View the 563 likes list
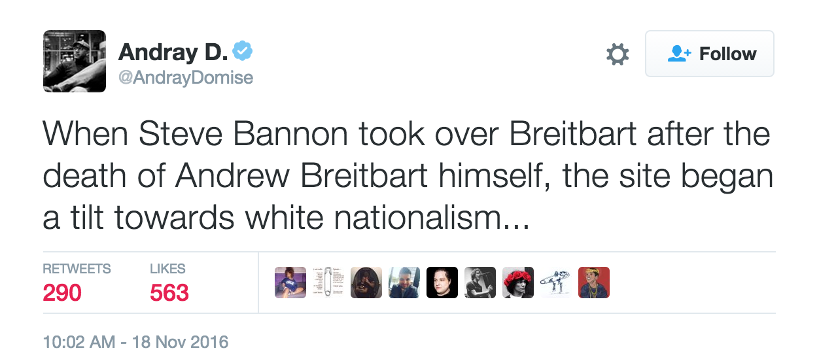The height and width of the screenshot is (361, 819). pyautogui.click(x=169, y=292)
